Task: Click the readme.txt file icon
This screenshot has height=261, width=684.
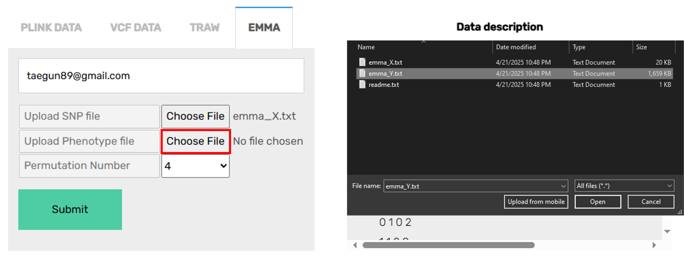Action: tap(362, 84)
